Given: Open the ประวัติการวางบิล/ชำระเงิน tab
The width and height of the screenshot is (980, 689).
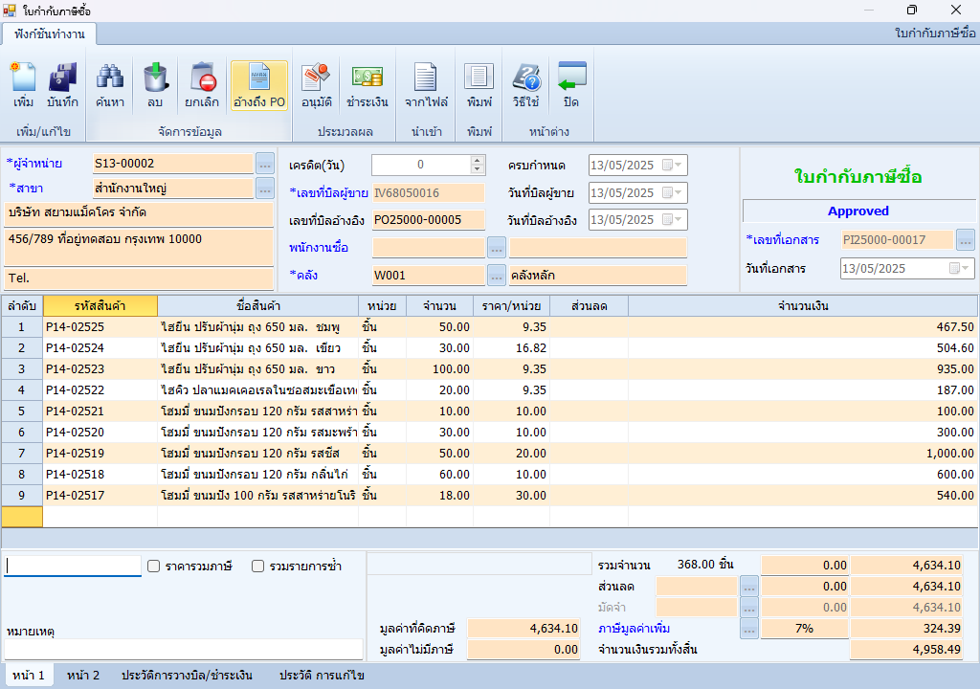Looking at the screenshot, I should pos(187,676).
